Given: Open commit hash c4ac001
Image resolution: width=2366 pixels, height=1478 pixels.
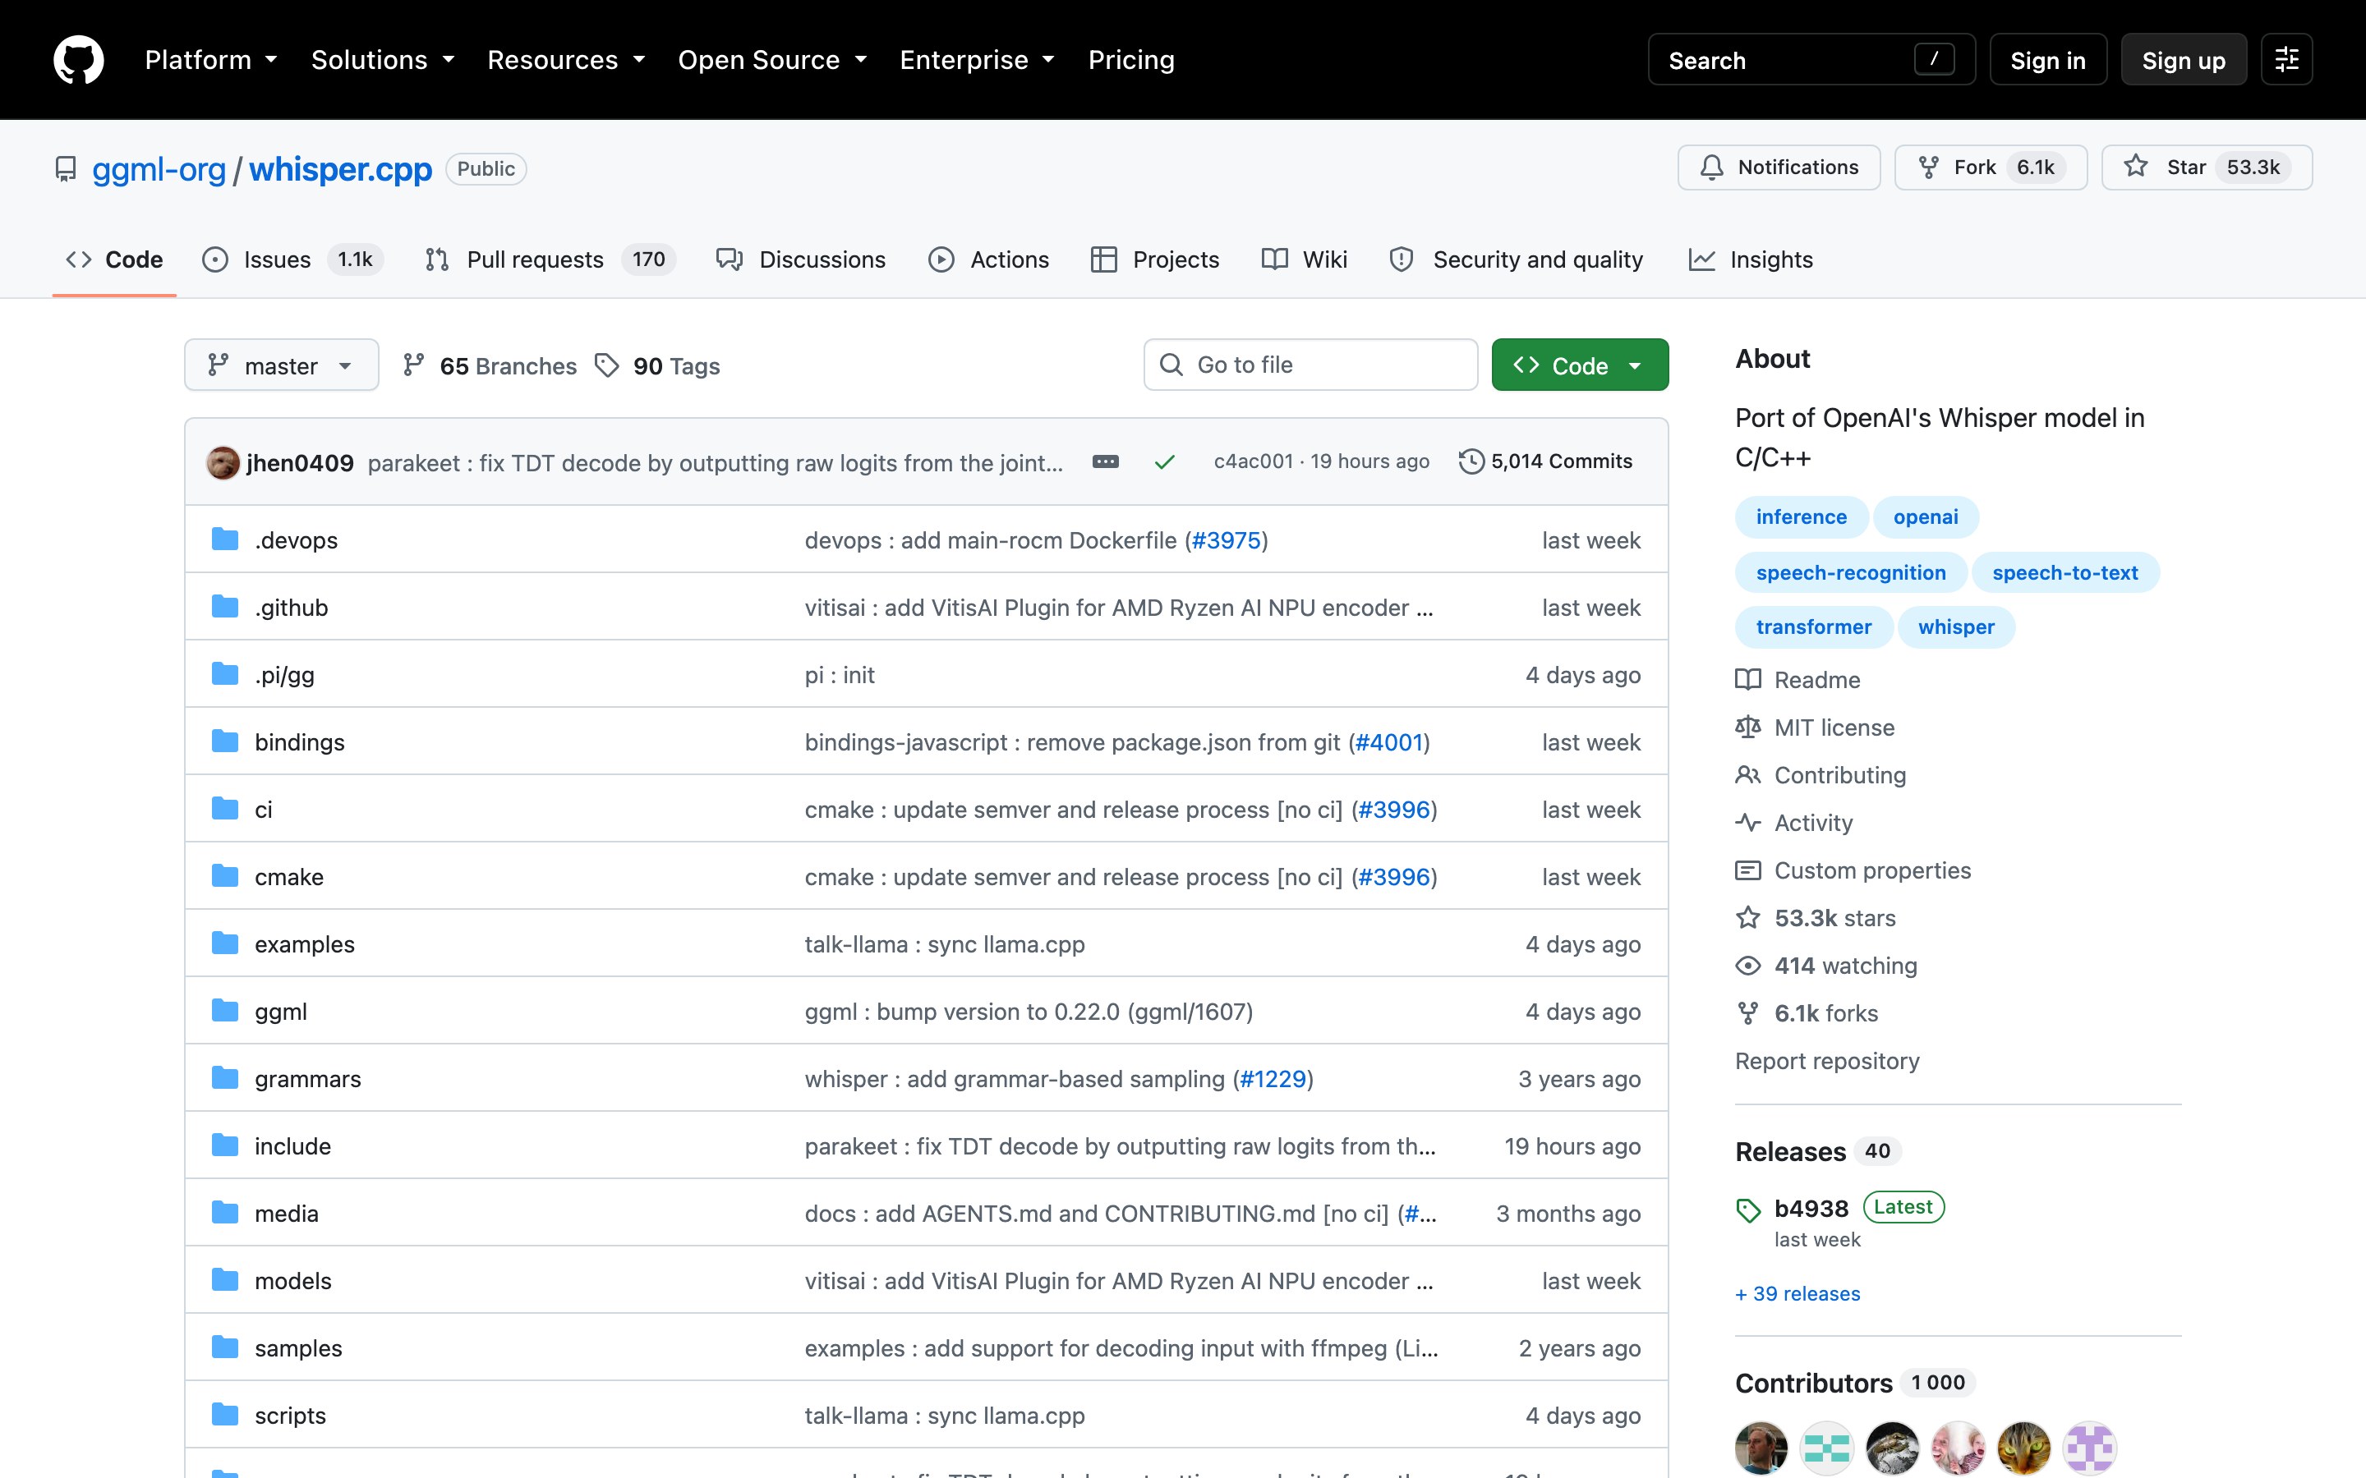Looking at the screenshot, I should tap(1252, 461).
